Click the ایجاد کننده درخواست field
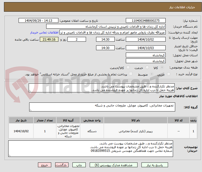The width and height of the screenshot is (202, 172). pyautogui.click(x=112, y=32)
